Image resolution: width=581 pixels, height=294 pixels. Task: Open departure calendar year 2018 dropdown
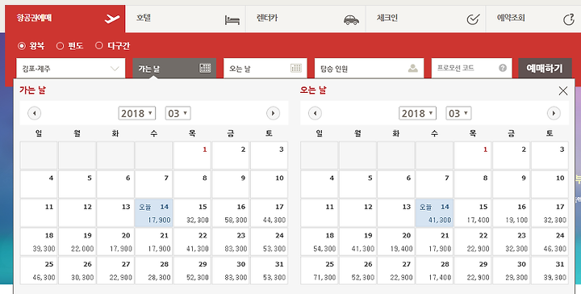pos(137,113)
